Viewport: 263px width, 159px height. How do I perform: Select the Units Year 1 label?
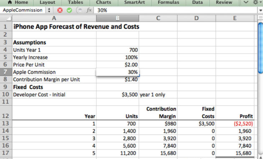pos(54,50)
